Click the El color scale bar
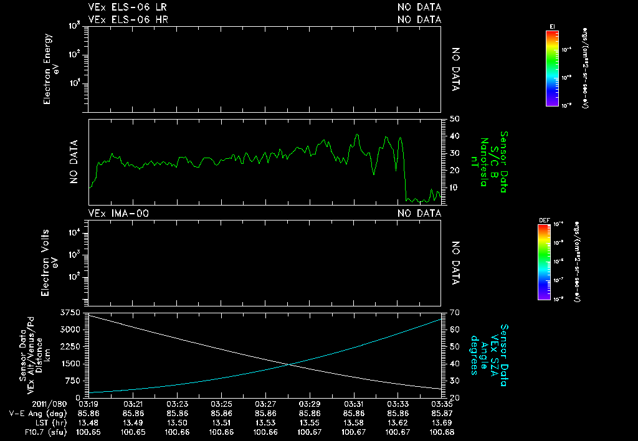638x441 pixels. click(x=552, y=69)
